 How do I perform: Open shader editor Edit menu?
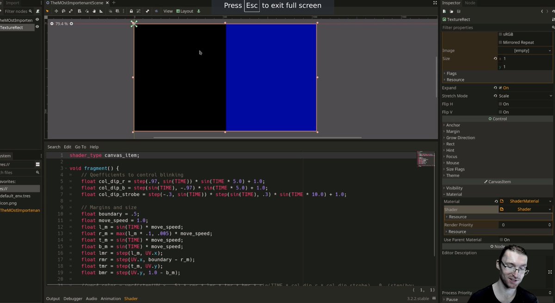[x=68, y=147]
